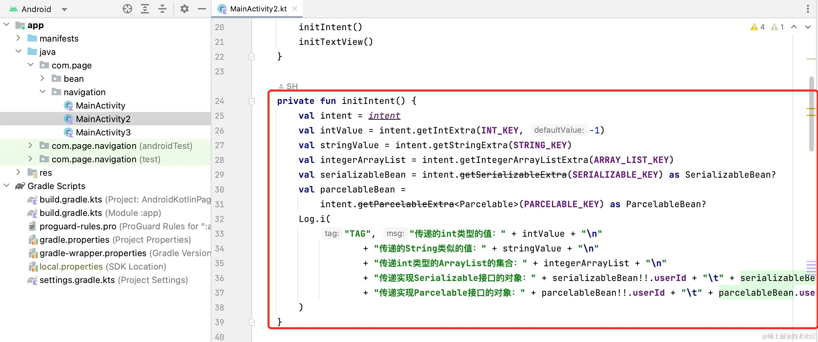Click the deprecated getParcelableExtra call
Screen dimensions: 818x342
(406, 204)
